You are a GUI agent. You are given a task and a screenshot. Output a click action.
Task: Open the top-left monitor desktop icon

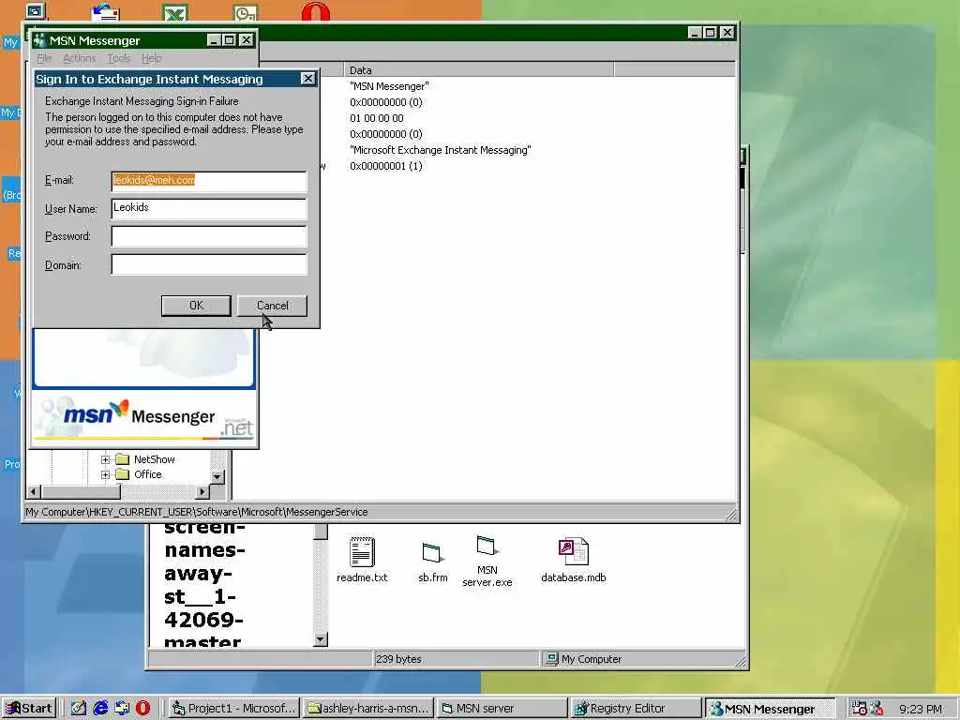[36, 10]
